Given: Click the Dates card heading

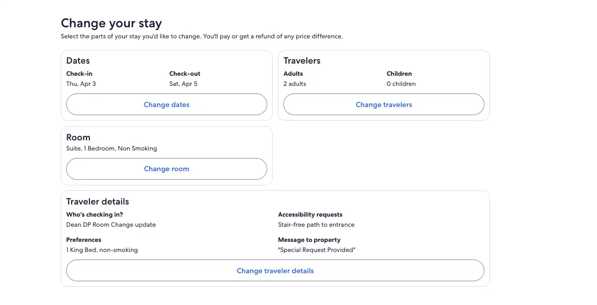Looking at the screenshot, I should [78, 61].
